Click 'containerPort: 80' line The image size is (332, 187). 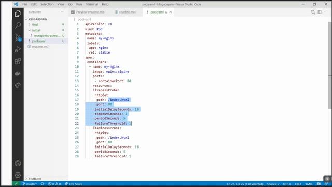point(113,81)
